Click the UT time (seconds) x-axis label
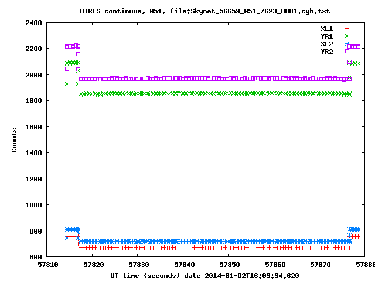The image size is (375, 281). pos(204,276)
